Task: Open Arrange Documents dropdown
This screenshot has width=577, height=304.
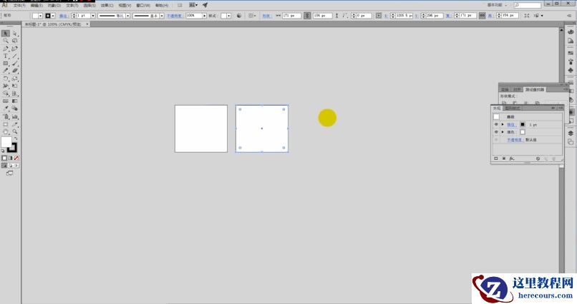Action: (x=193, y=5)
